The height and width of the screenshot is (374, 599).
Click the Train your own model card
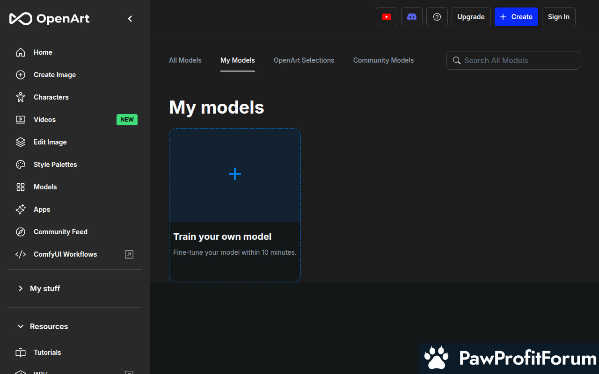235,205
